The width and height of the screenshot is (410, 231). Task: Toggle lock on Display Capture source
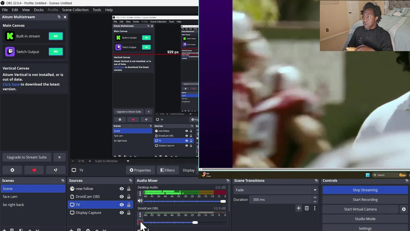(x=129, y=213)
